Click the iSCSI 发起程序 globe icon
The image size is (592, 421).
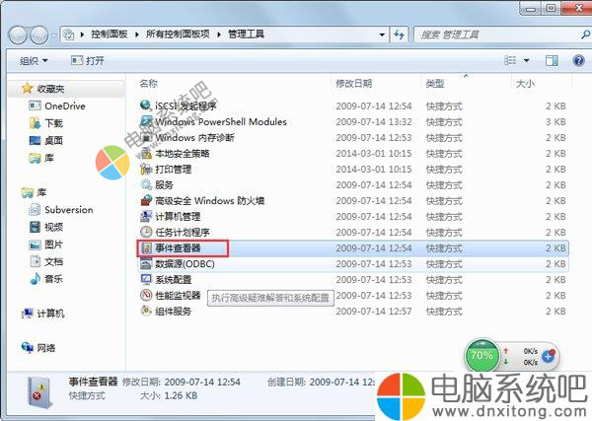click(145, 105)
